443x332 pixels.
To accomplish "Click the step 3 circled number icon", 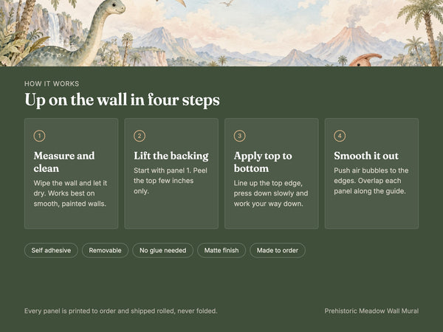I will tap(239, 136).
